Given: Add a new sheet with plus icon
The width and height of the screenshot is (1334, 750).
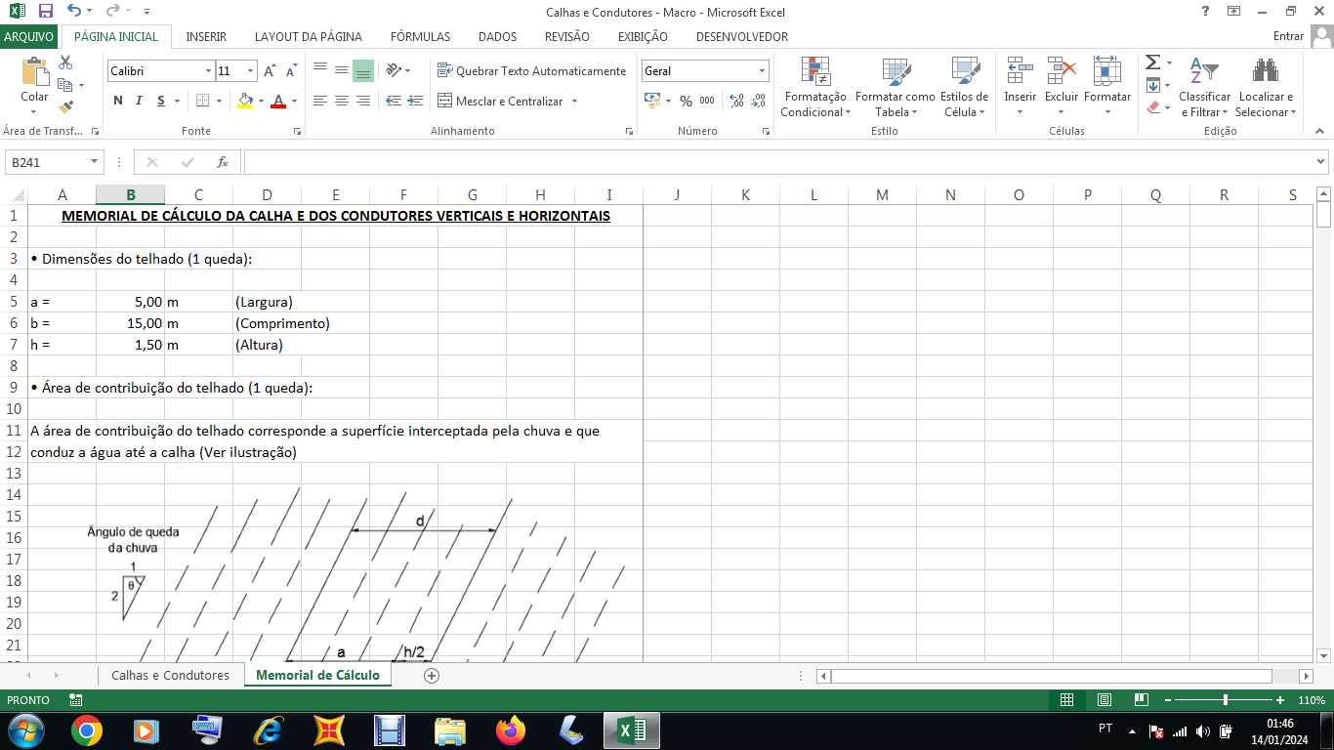Looking at the screenshot, I should [432, 675].
